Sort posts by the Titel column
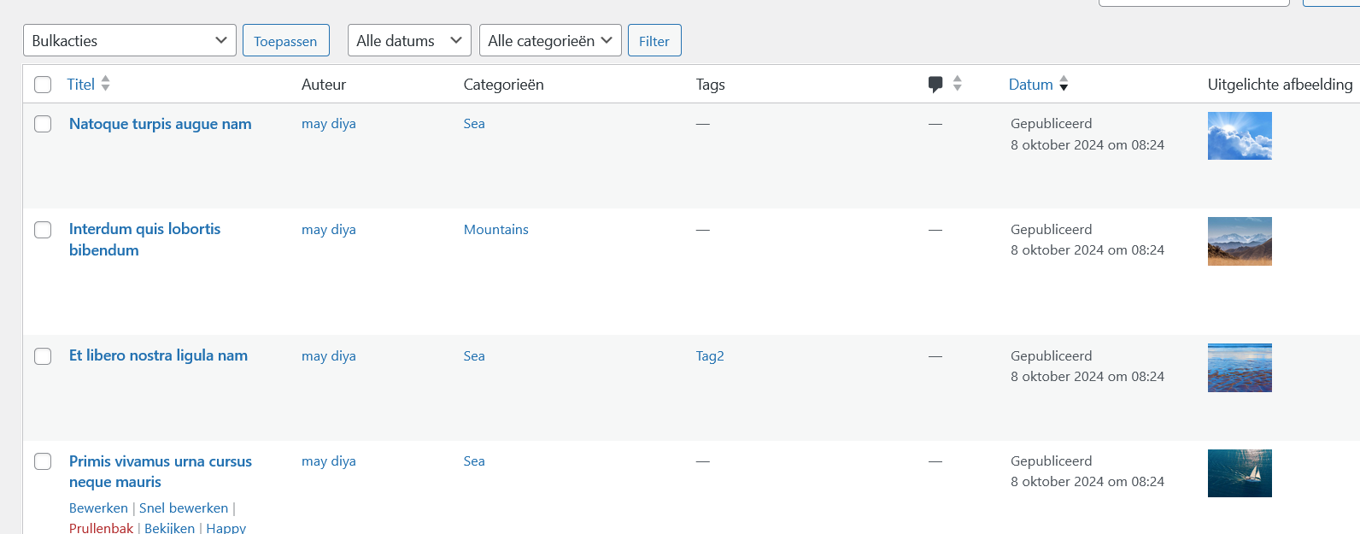 pyautogui.click(x=81, y=85)
